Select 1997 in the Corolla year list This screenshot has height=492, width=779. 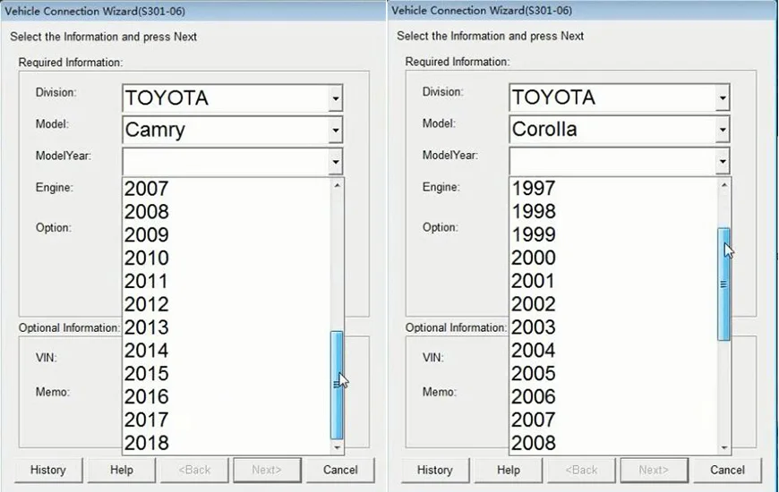coord(613,188)
